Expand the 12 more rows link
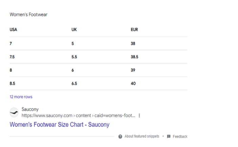This screenshot has height=147, width=238. pyautogui.click(x=21, y=97)
